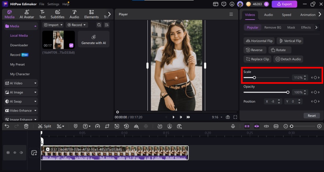The height and width of the screenshot is (172, 324).
Task: Click the Export button
Action: tap(284, 4)
